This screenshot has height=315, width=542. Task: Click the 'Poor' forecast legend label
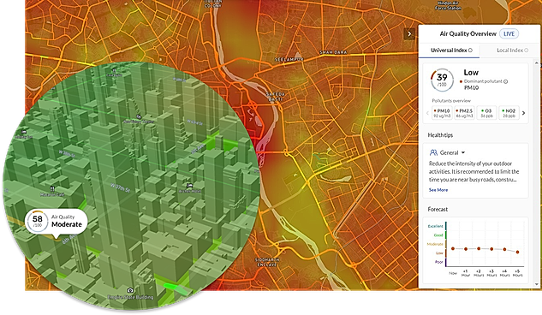(438, 262)
